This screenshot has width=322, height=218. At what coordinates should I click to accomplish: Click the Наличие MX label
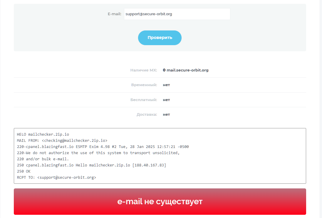[144, 70]
